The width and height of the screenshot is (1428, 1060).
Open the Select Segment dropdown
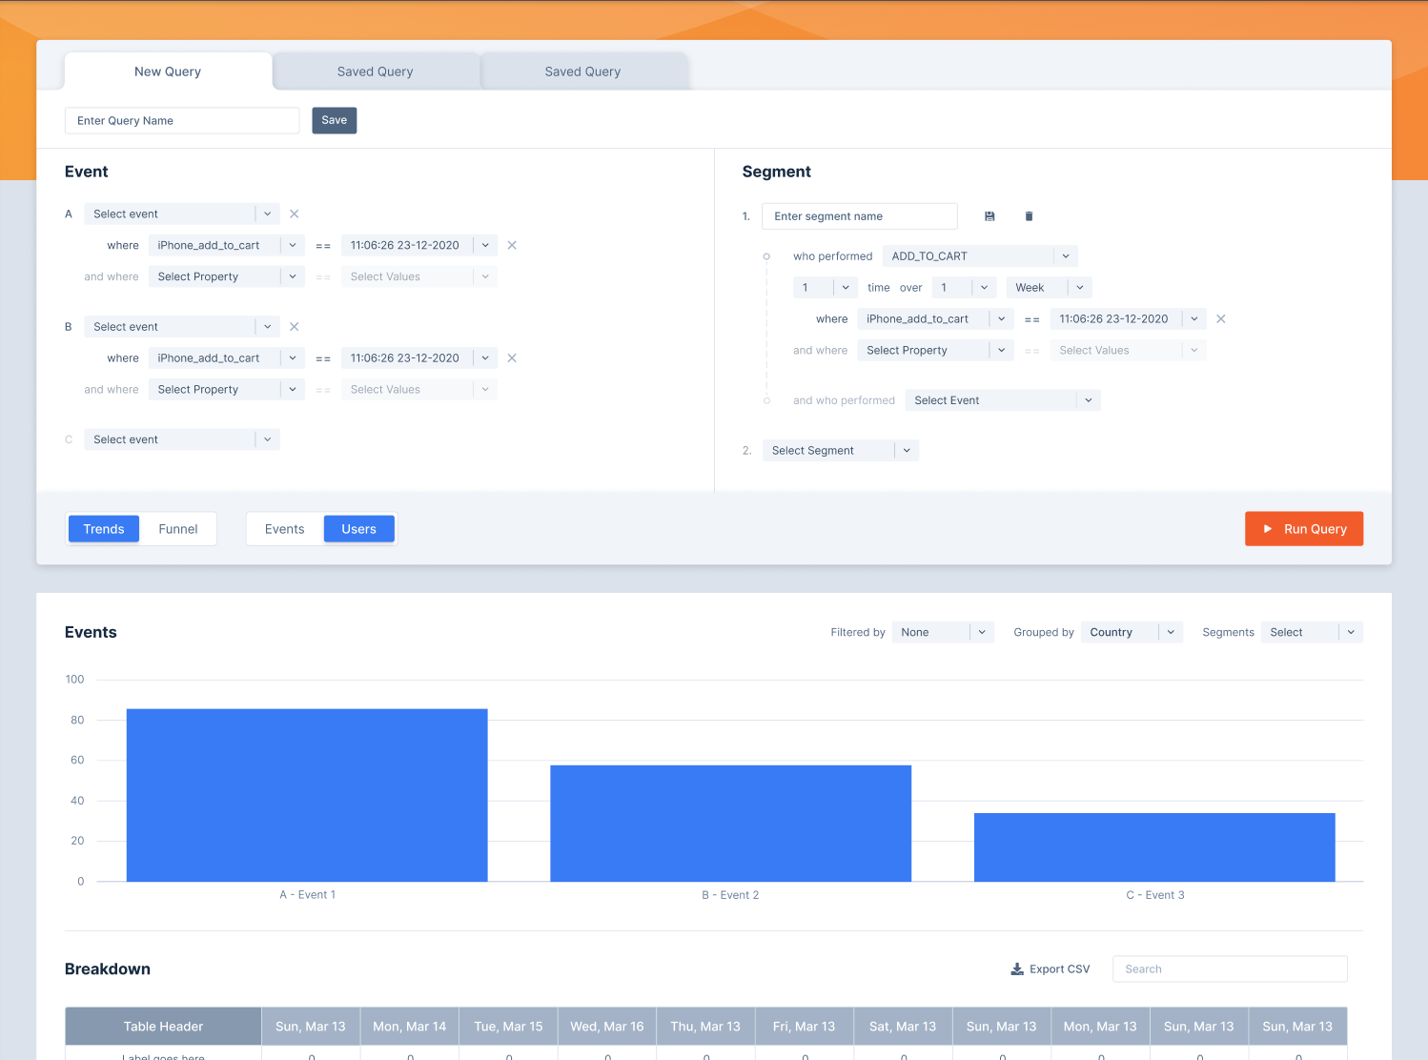[841, 451]
